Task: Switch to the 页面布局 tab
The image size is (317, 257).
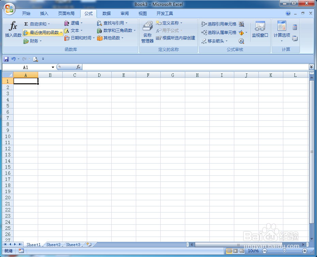Action: [66, 14]
